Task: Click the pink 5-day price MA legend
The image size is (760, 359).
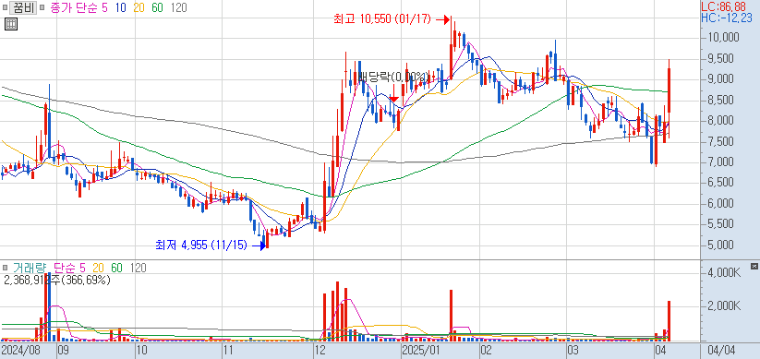Action: (x=105, y=7)
